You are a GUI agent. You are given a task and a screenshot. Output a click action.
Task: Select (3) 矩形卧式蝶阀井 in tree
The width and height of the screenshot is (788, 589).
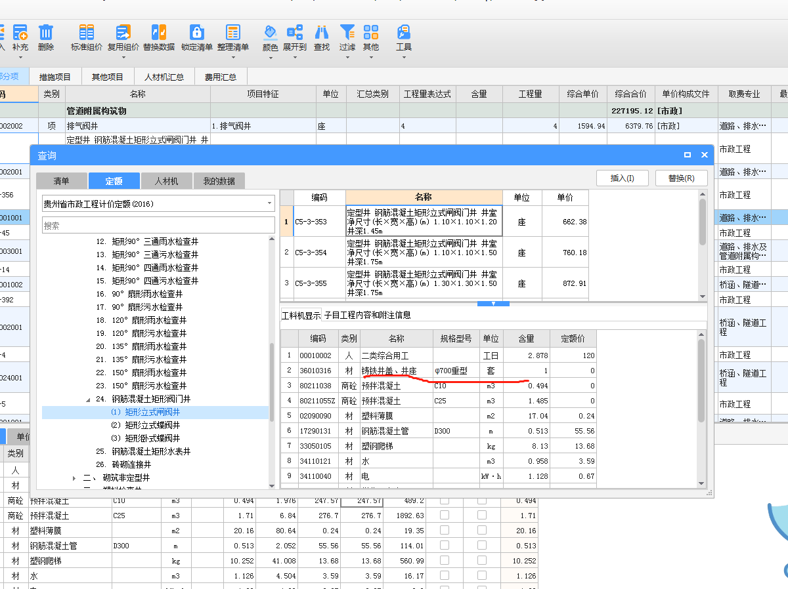pyautogui.click(x=145, y=438)
